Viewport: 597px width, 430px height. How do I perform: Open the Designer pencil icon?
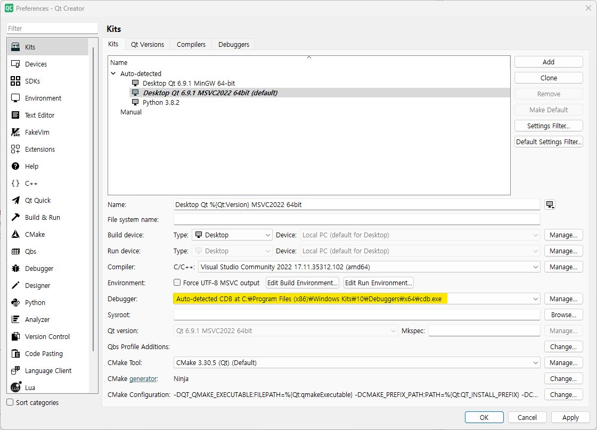(x=15, y=285)
